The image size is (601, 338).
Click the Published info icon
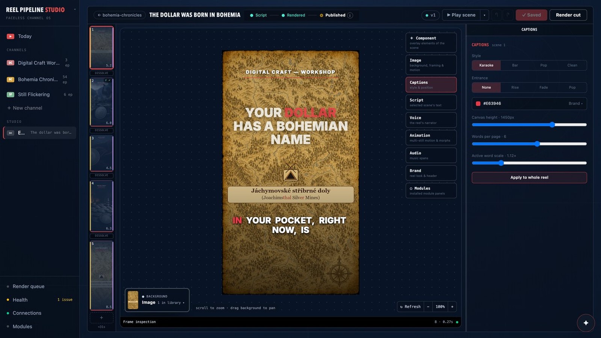[x=350, y=15]
